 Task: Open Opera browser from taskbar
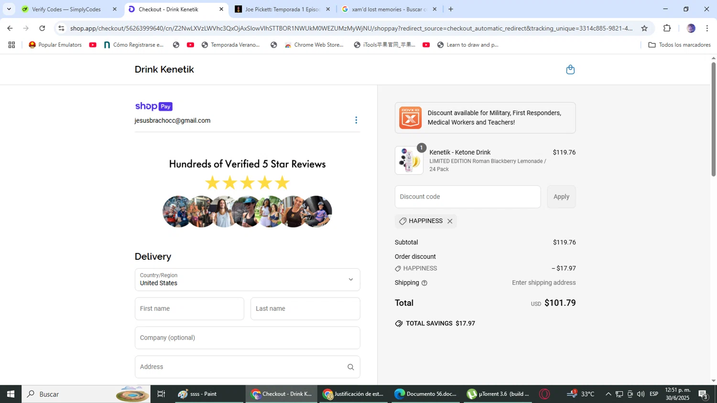[x=544, y=394]
